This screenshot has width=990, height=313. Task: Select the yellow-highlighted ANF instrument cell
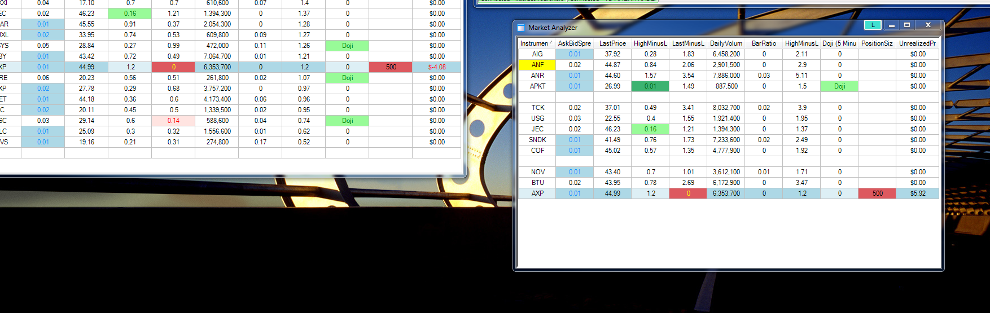tap(537, 65)
